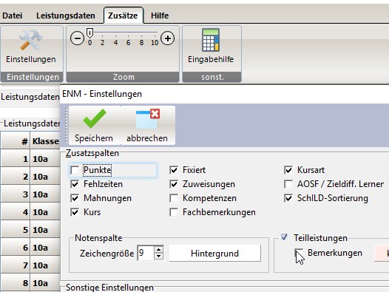The image size is (389, 292).
Task: Click the # column header
Action: pos(16,141)
